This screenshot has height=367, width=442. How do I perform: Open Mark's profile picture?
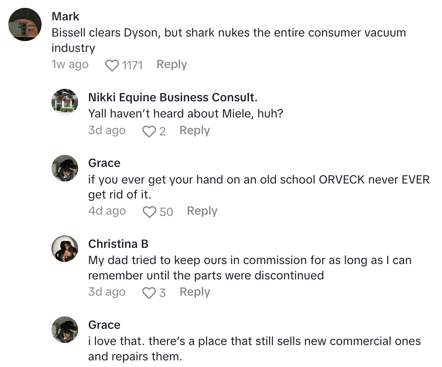tap(25, 25)
